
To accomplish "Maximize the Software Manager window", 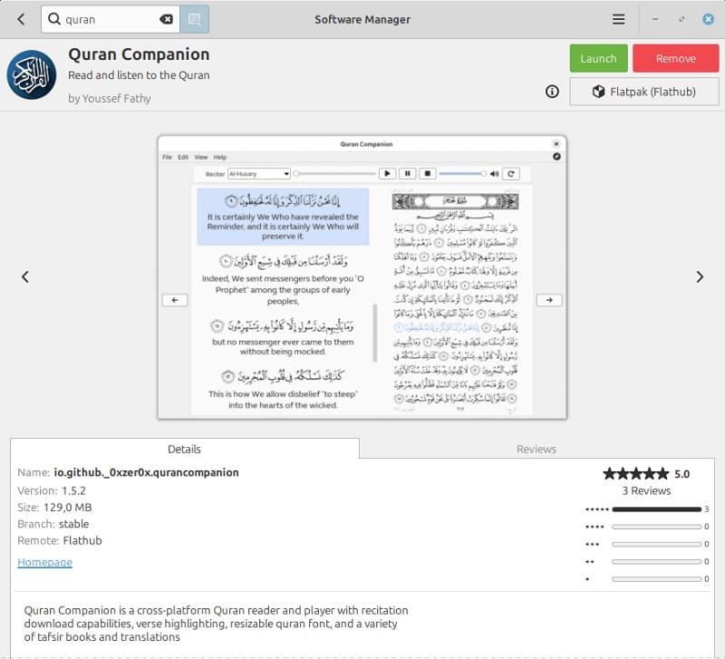I will 681,19.
